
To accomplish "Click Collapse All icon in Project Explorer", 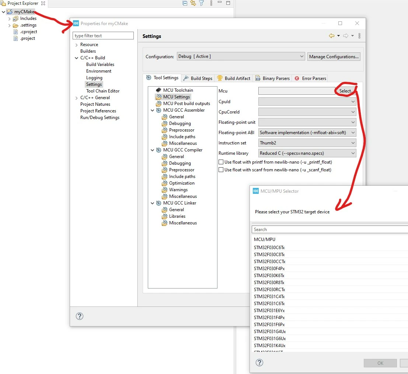I will [x=185, y=3].
